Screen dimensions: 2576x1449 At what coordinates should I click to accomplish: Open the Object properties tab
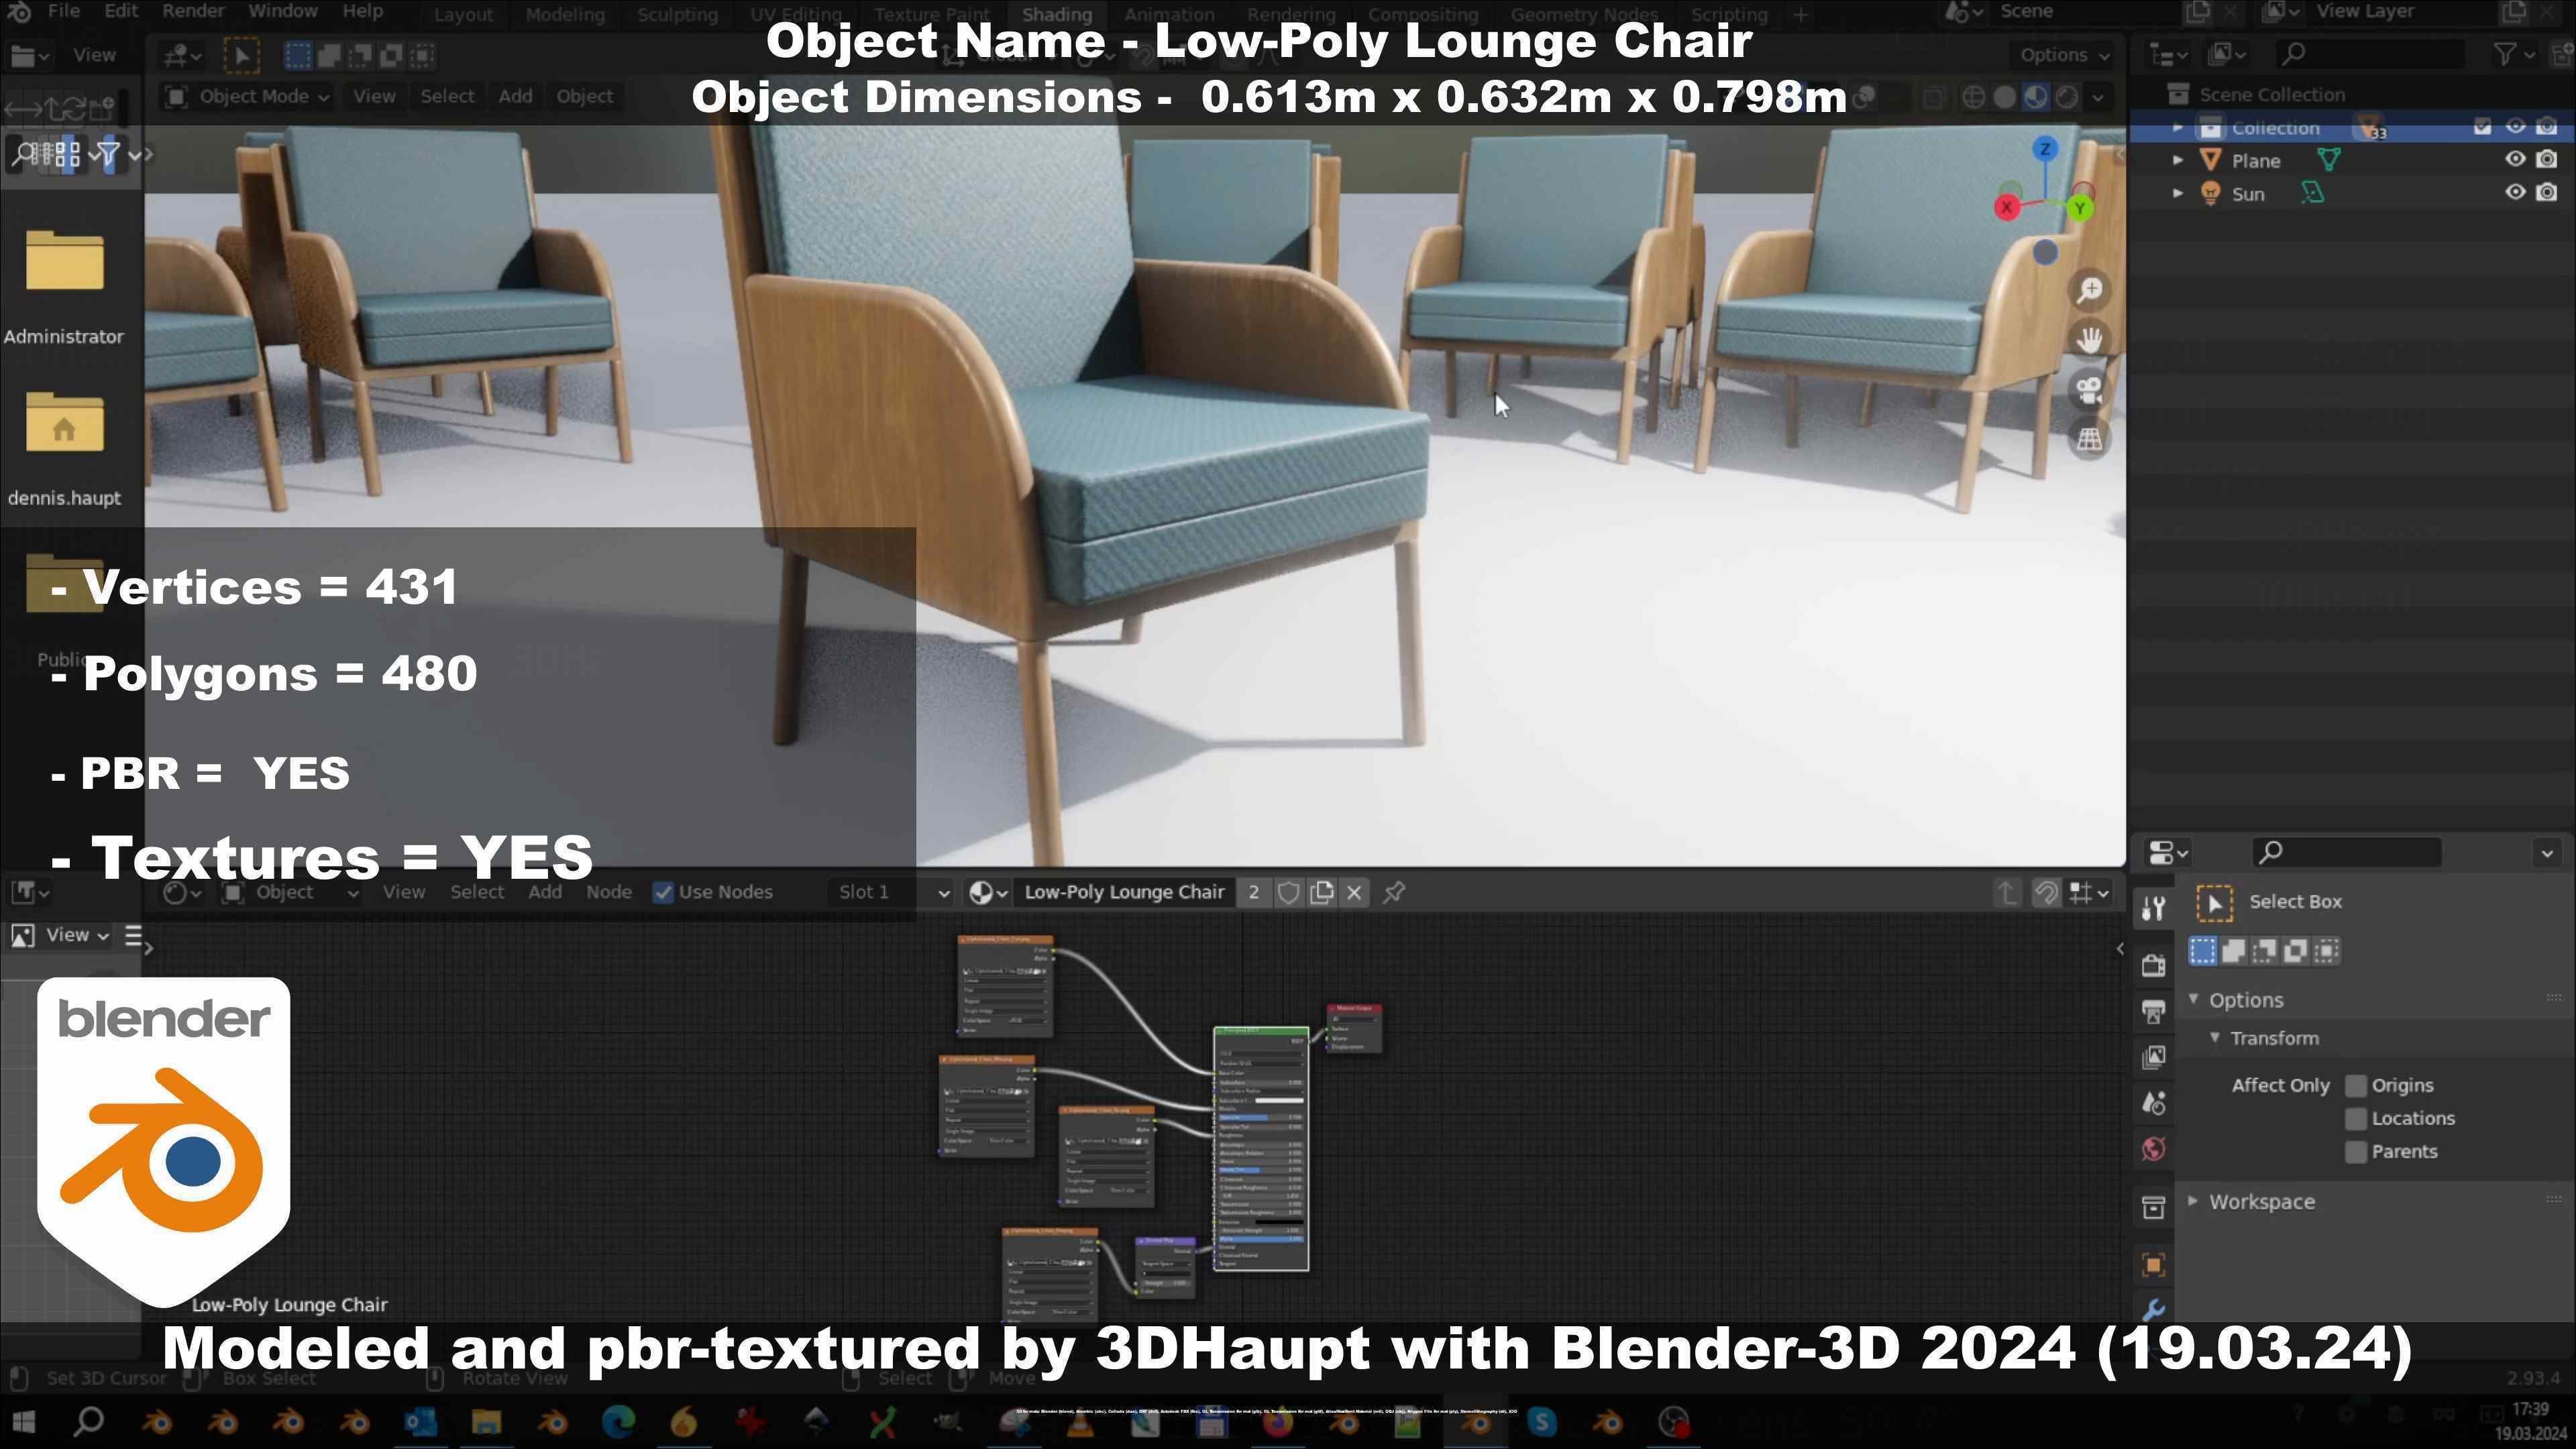[2154, 1265]
